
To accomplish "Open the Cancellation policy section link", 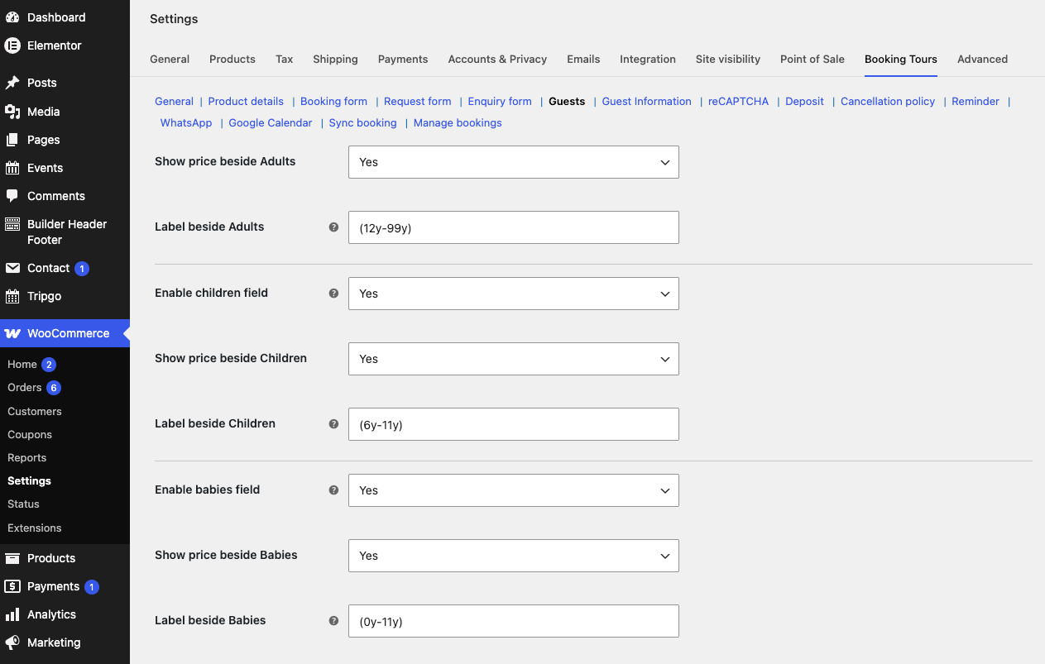I will coord(888,101).
